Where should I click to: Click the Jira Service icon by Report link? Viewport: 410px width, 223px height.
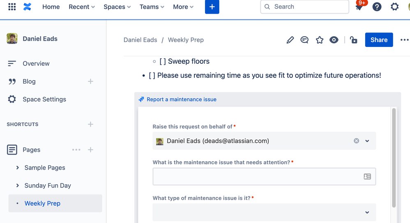pos(141,100)
